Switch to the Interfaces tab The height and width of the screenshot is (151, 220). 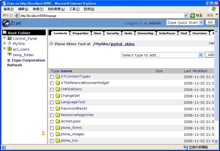pos(167,33)
